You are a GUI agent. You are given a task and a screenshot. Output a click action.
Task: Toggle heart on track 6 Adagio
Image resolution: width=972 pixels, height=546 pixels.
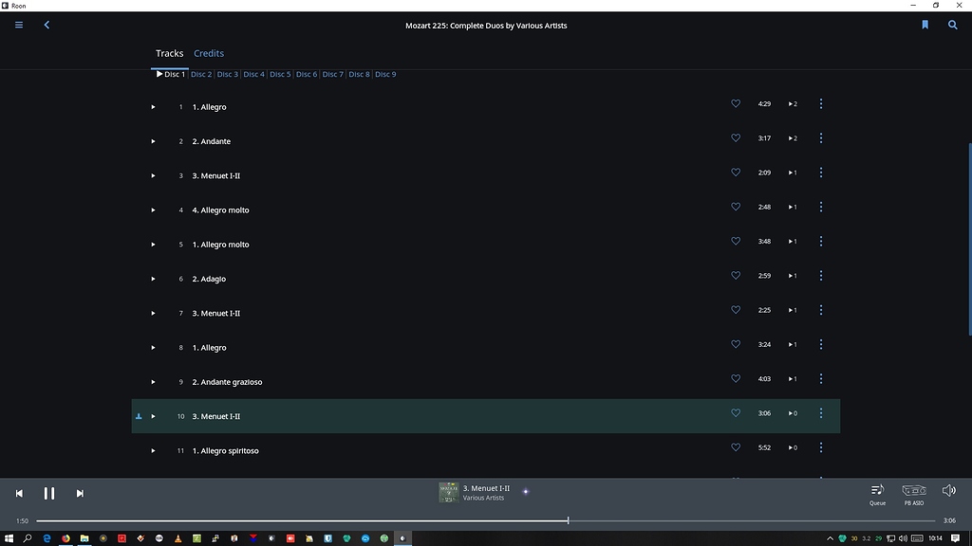[x=736, y=276]
